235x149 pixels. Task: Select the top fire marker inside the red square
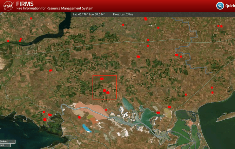tap(102, 79)
